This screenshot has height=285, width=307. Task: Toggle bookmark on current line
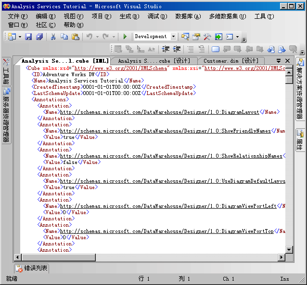(216, 49)
